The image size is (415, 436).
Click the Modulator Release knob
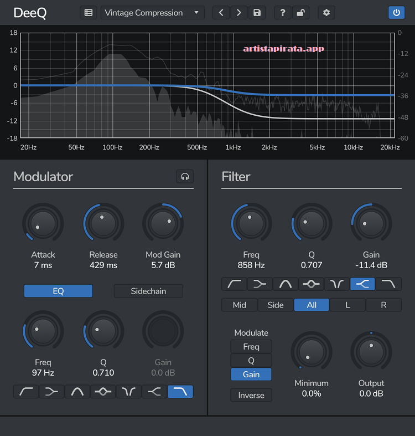[x=103, y=223]
